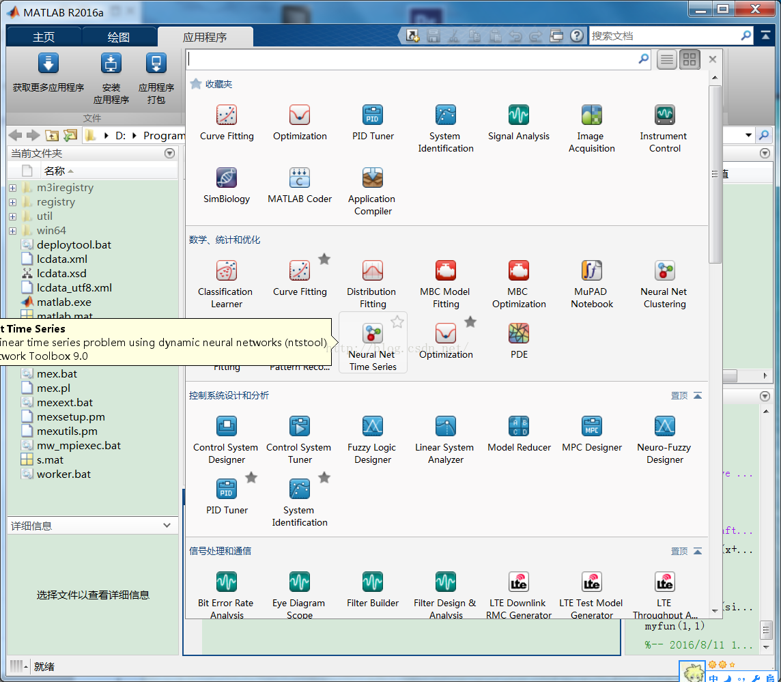Switch to the 主页 tab

(x=44, y=37)
